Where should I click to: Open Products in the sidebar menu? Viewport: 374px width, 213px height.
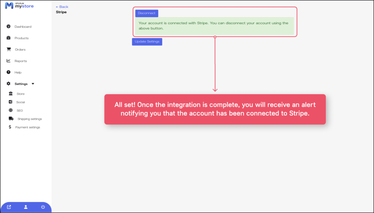point(21,38)
